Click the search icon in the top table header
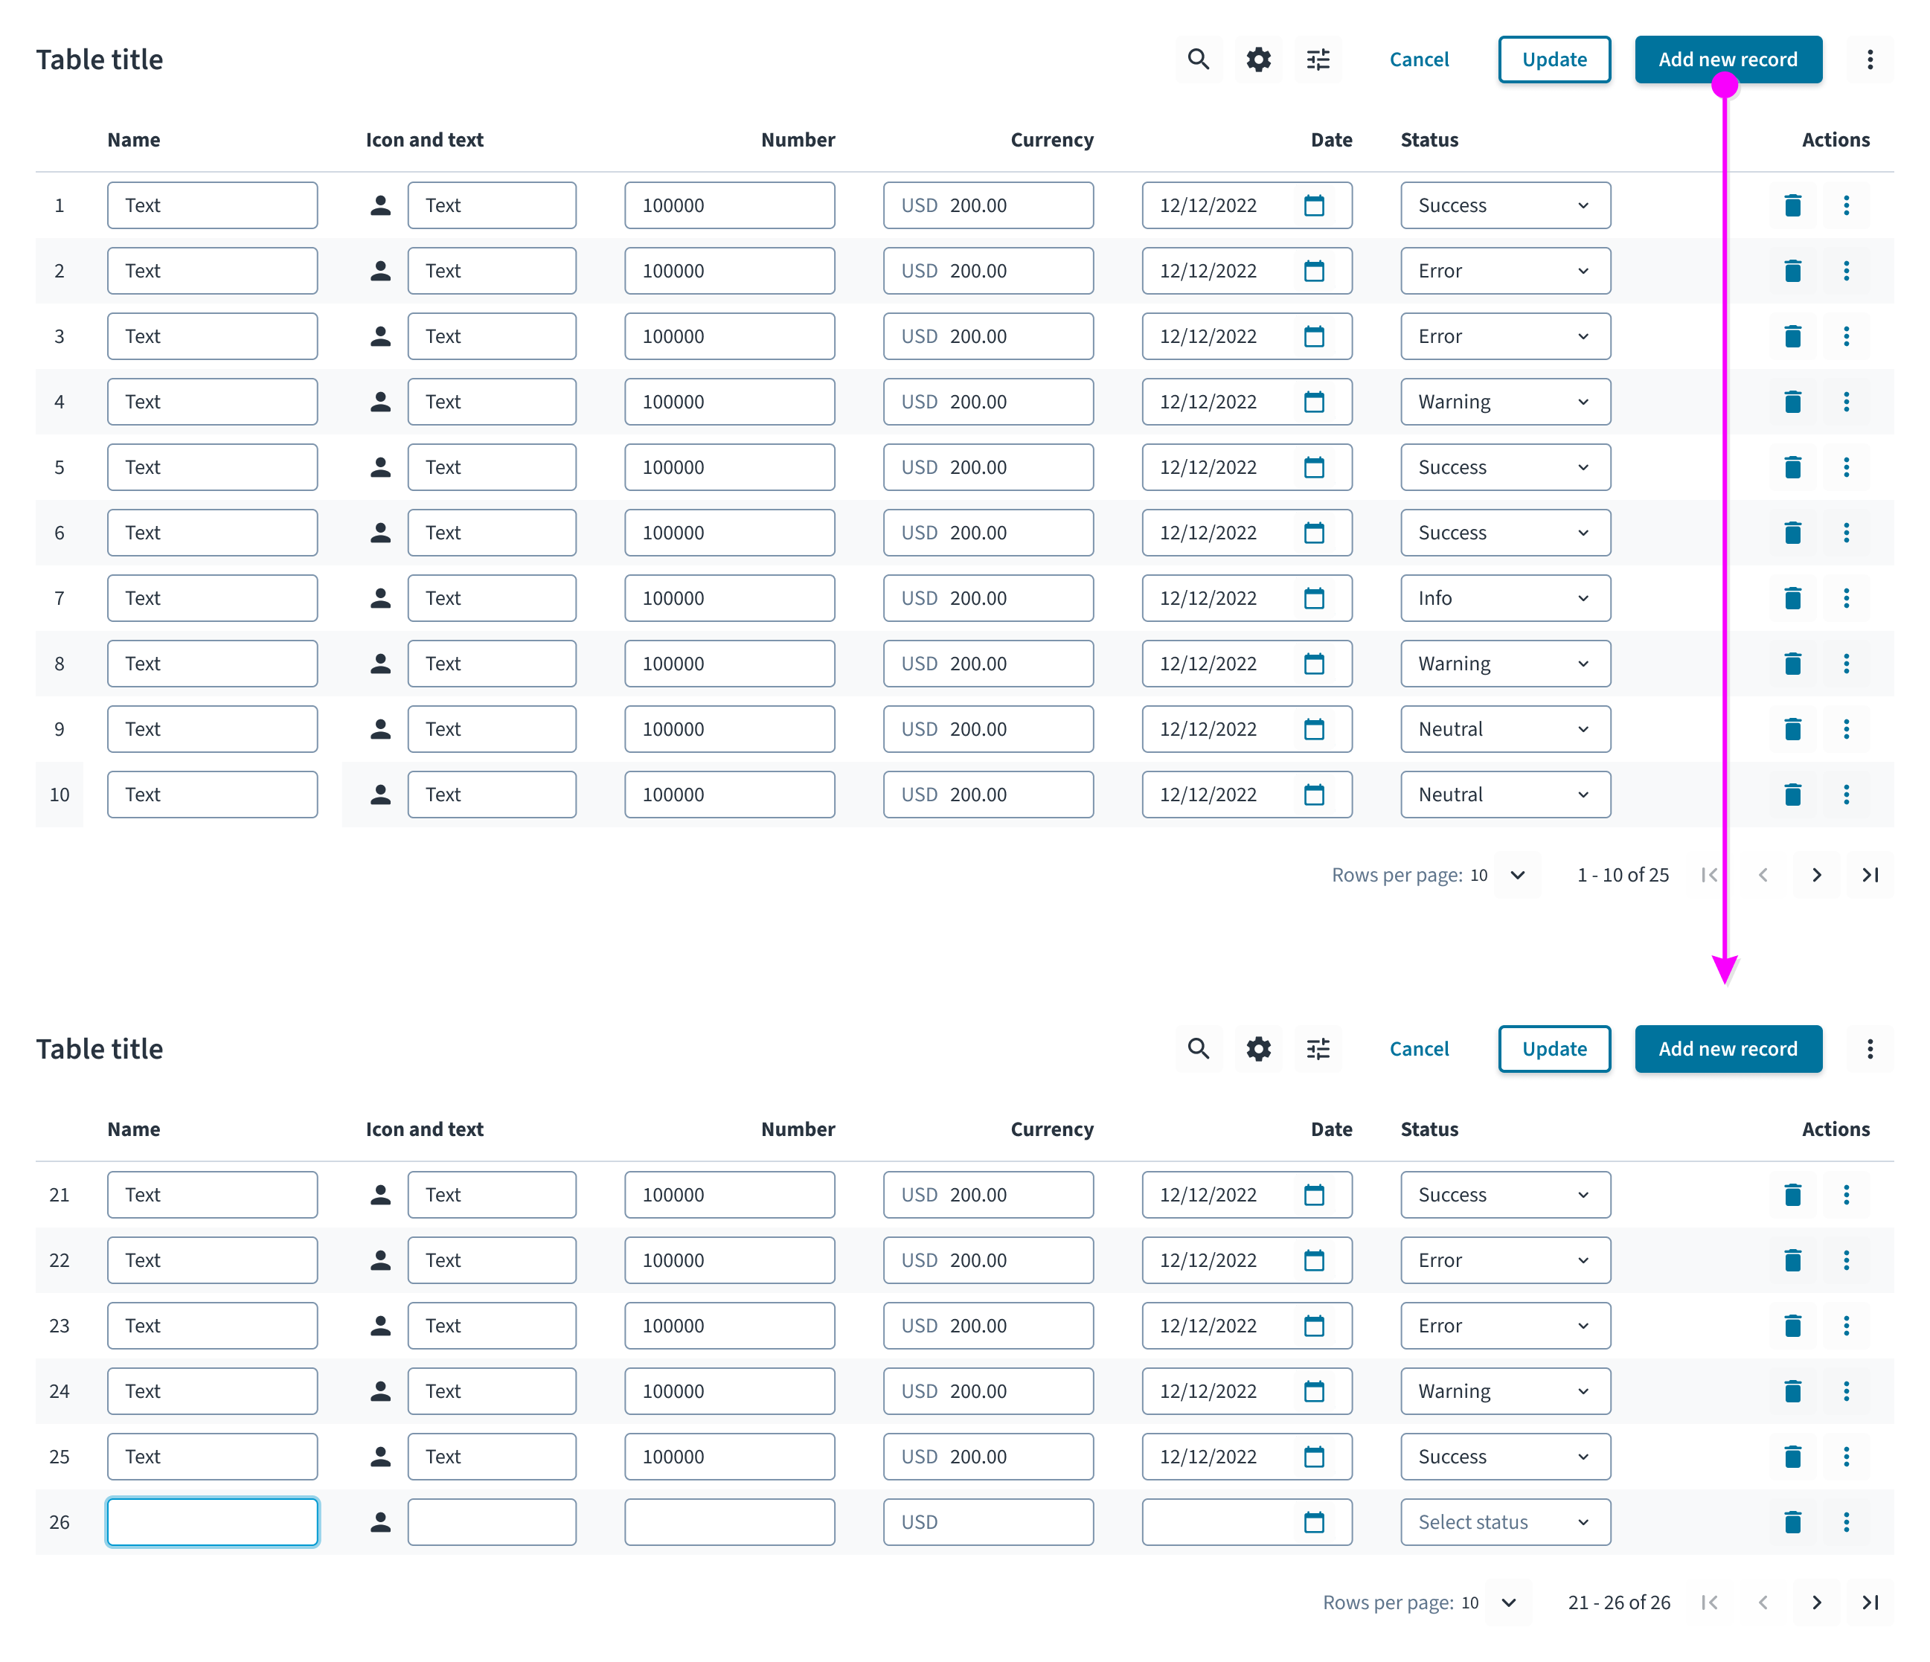Screen dimensions: 1930x1662 pyautogui.click(x=1198, y=60)
